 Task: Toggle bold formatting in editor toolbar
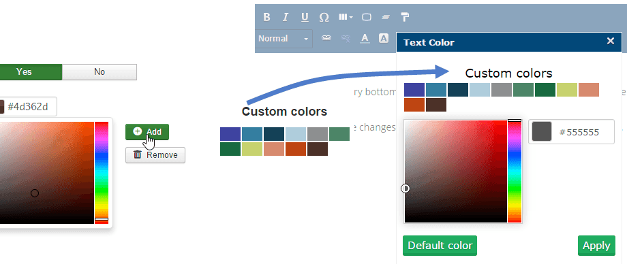click(x=266, y=17)
